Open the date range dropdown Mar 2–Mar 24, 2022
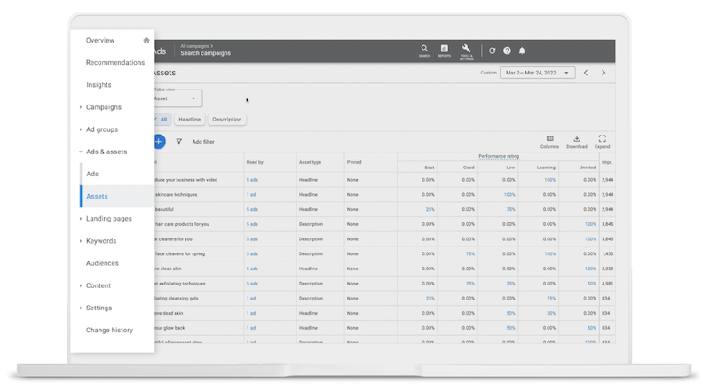 (x=538, y=73)
